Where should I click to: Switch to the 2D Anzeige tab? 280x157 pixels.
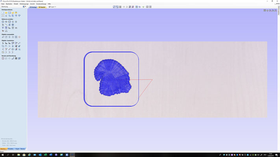coord(33,7)
